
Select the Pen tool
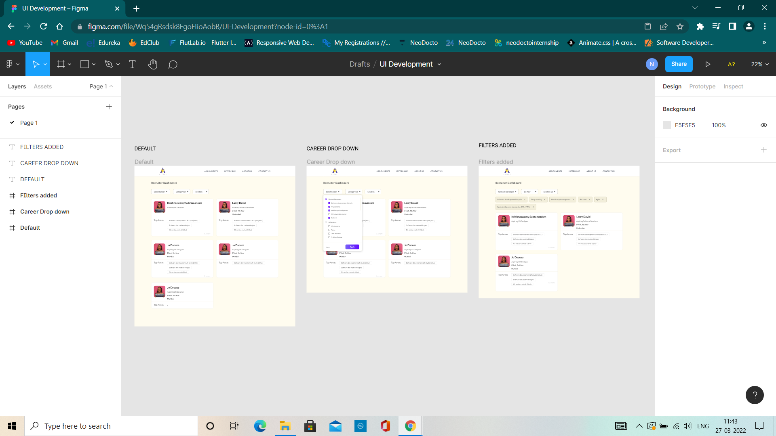[108, 64]
